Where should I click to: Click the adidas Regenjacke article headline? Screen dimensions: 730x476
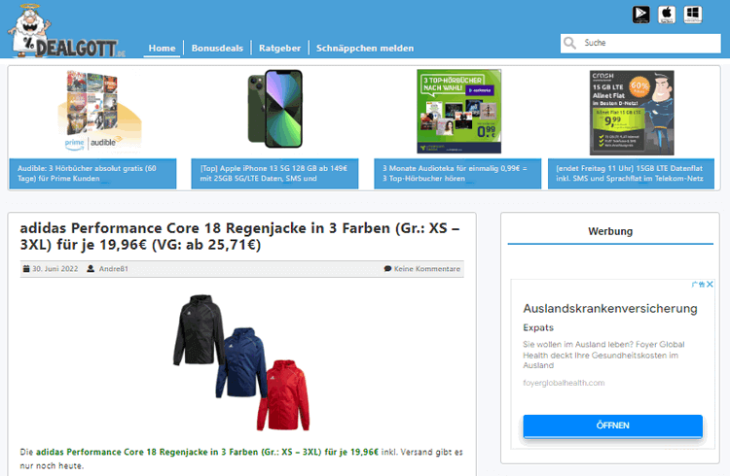coord(239,237)
